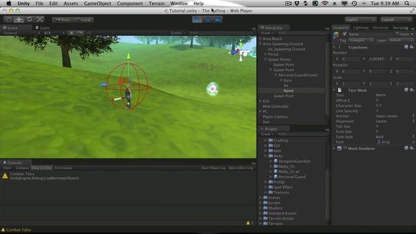Click the Pause button in toolbar
The width and height of the screenshot is (416, 234).
pyautogui.click(x=207, y=19)
